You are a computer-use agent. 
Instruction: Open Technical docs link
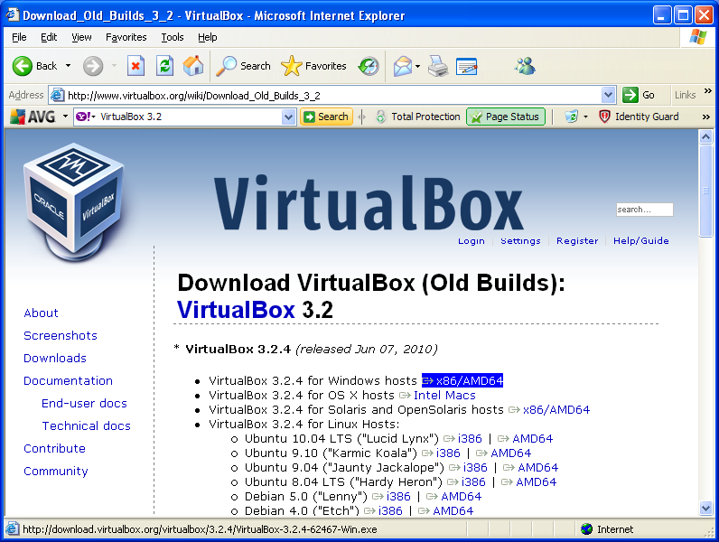(86, 426)
